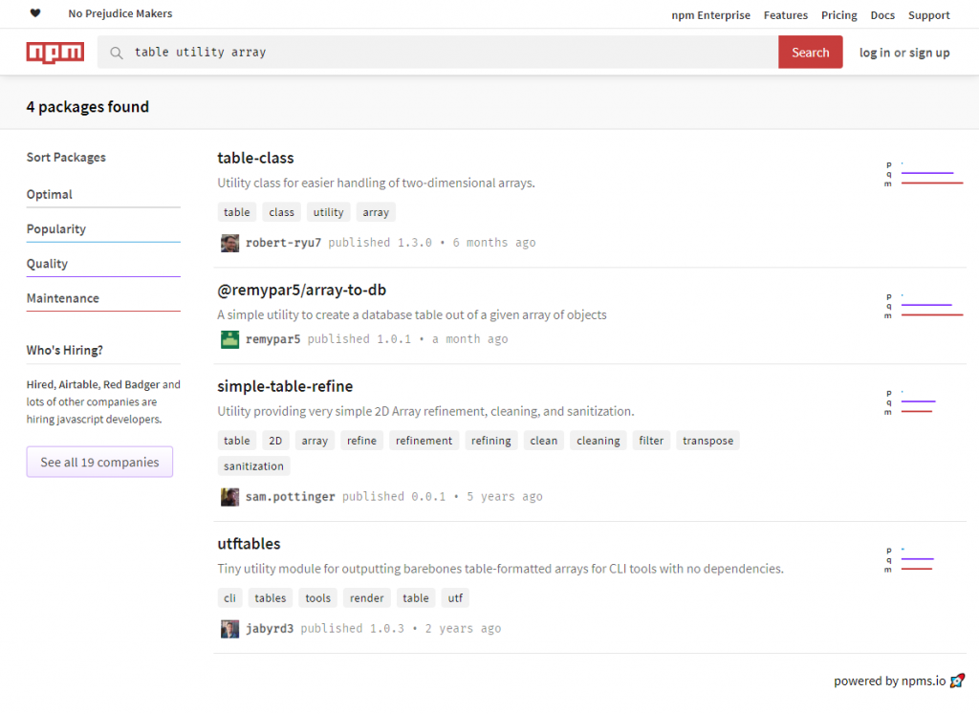Click the tools tag under utftables

pos(317,598)
